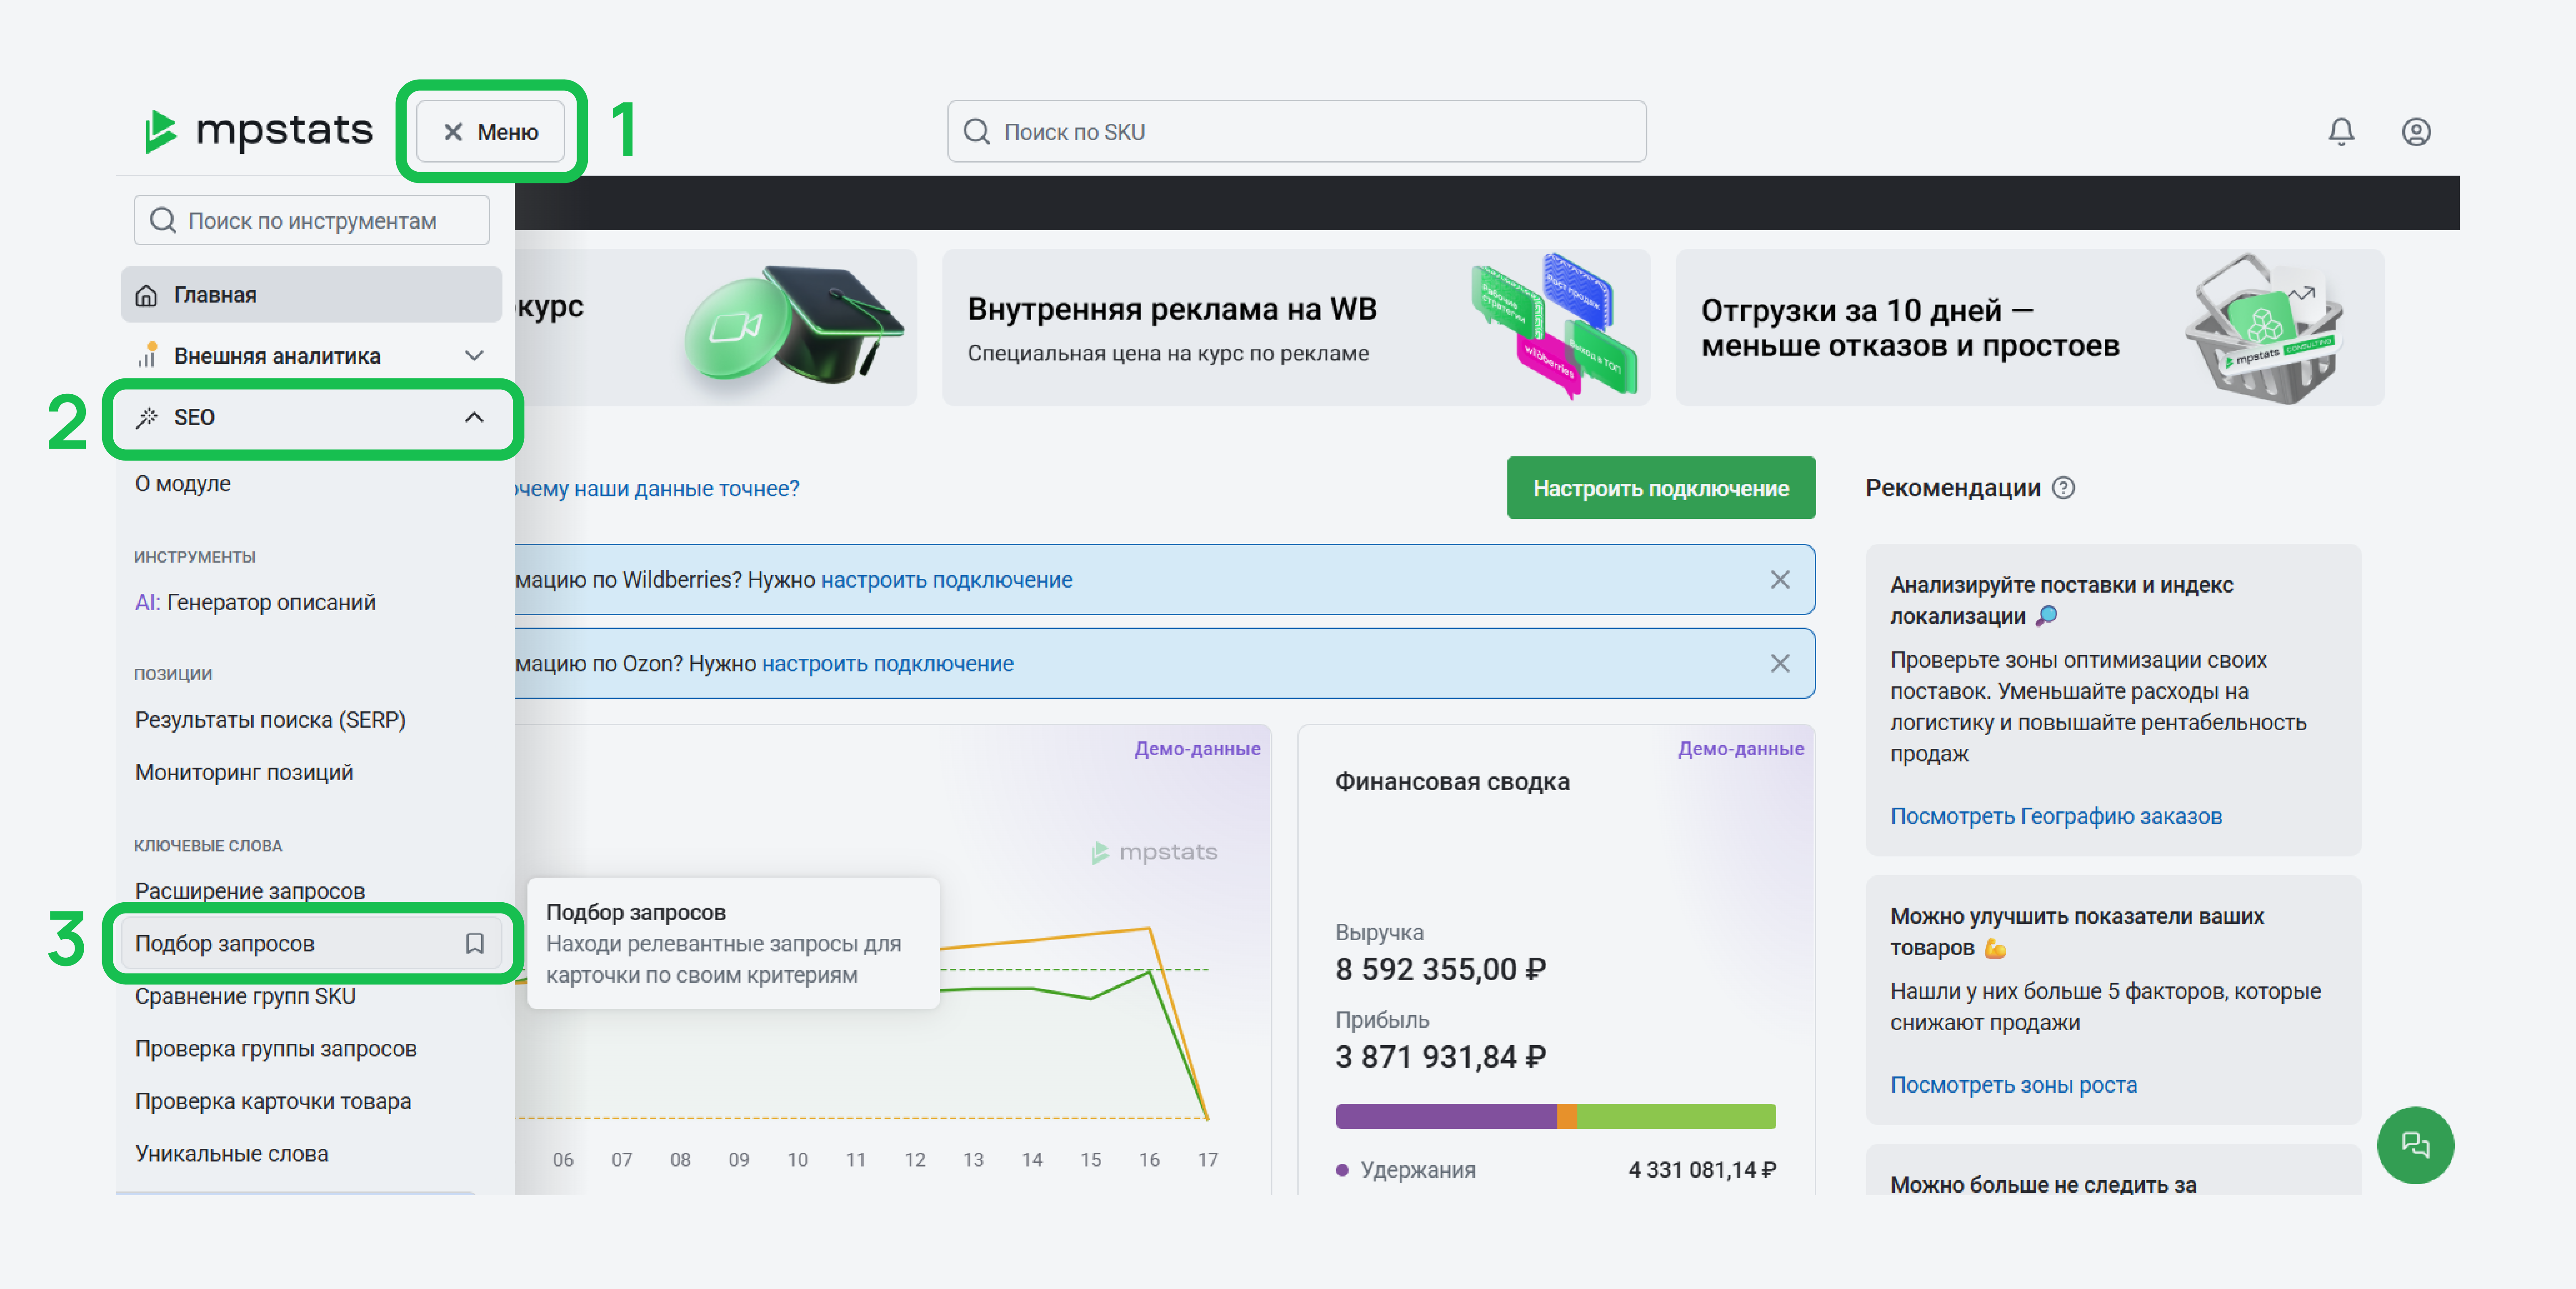
Task: Click the help icon next to Рекомендации
Action: [x=2063, y=488]
